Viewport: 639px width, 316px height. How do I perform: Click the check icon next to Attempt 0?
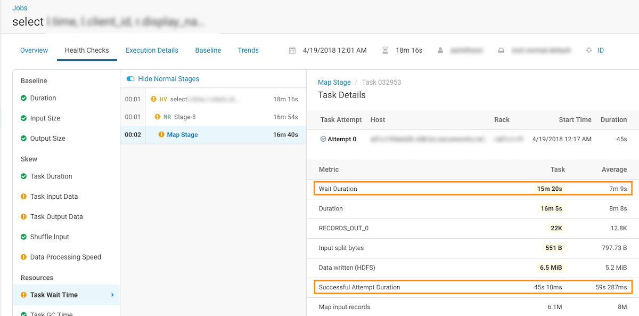(x=323, y=139)
